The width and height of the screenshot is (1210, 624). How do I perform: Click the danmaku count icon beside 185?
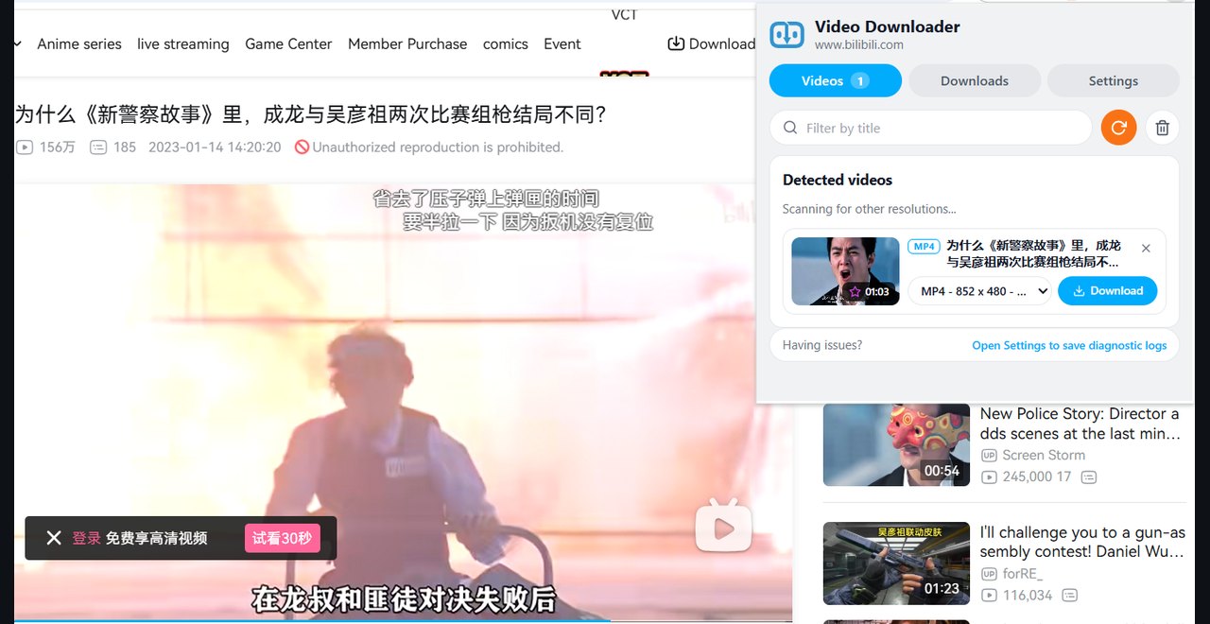(x=98, y=147)
